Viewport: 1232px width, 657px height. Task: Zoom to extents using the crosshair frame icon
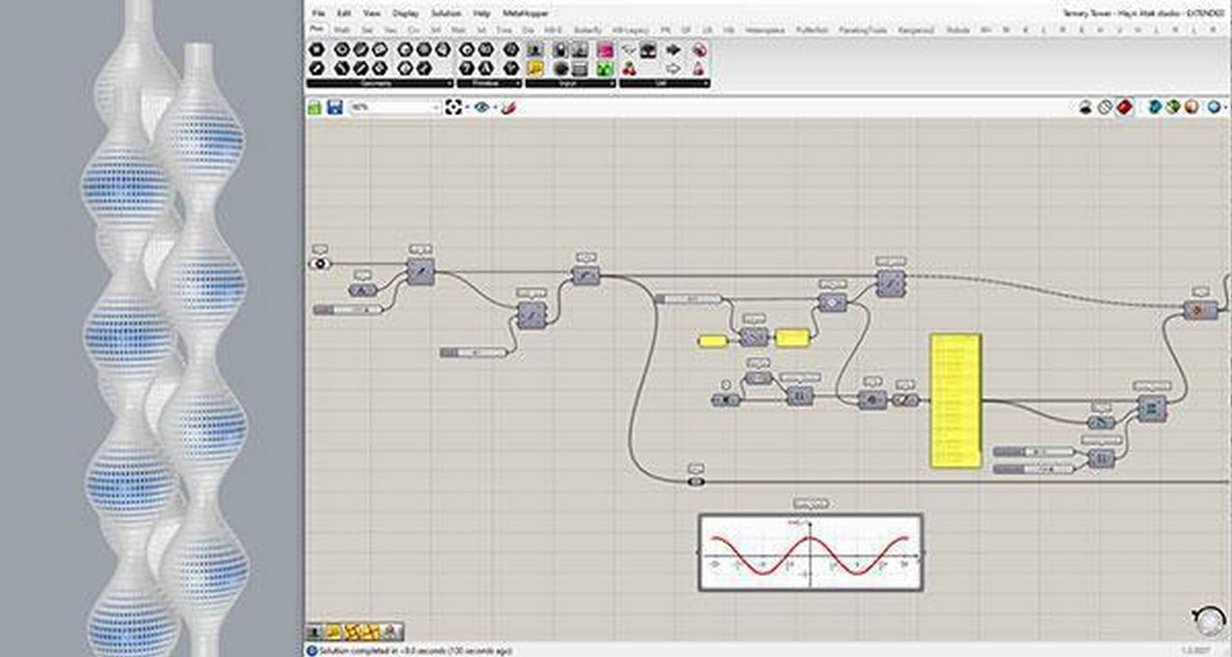[453, 107]
